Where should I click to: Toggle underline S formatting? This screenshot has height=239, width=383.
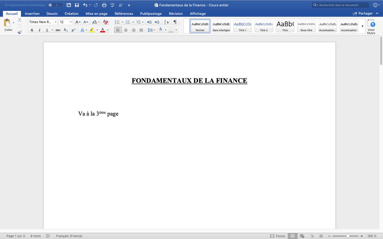click(x=47, y=30)
